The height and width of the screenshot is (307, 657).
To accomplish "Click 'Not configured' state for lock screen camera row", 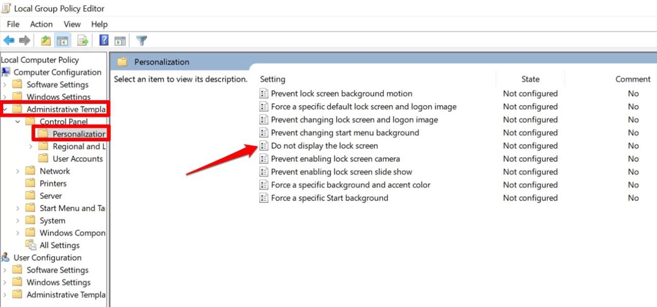I will (x=530, y=159).
